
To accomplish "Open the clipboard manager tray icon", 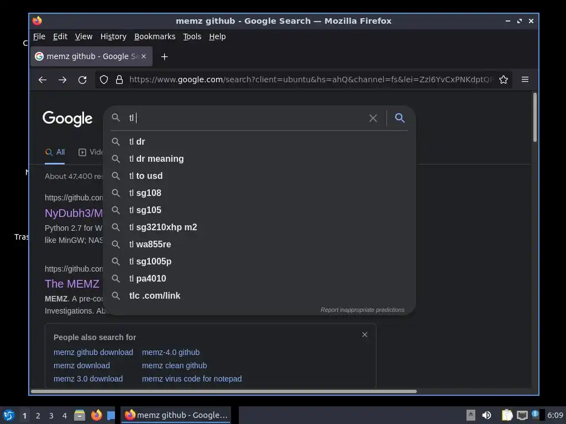I will click(x=507, y=415).
